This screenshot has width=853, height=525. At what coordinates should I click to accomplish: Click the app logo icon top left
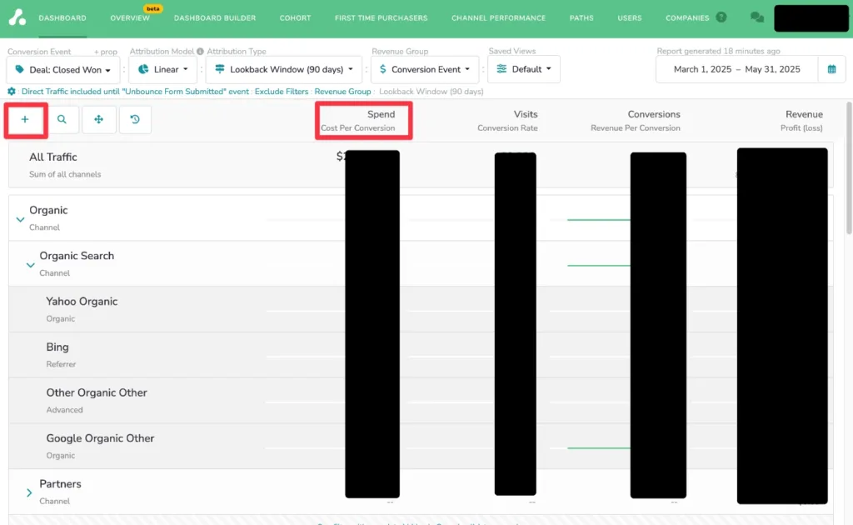tap(17, 17)
